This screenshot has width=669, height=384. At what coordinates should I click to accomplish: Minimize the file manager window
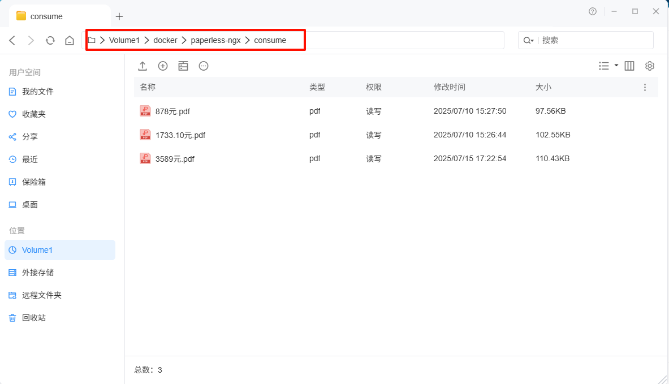[614, 11]
